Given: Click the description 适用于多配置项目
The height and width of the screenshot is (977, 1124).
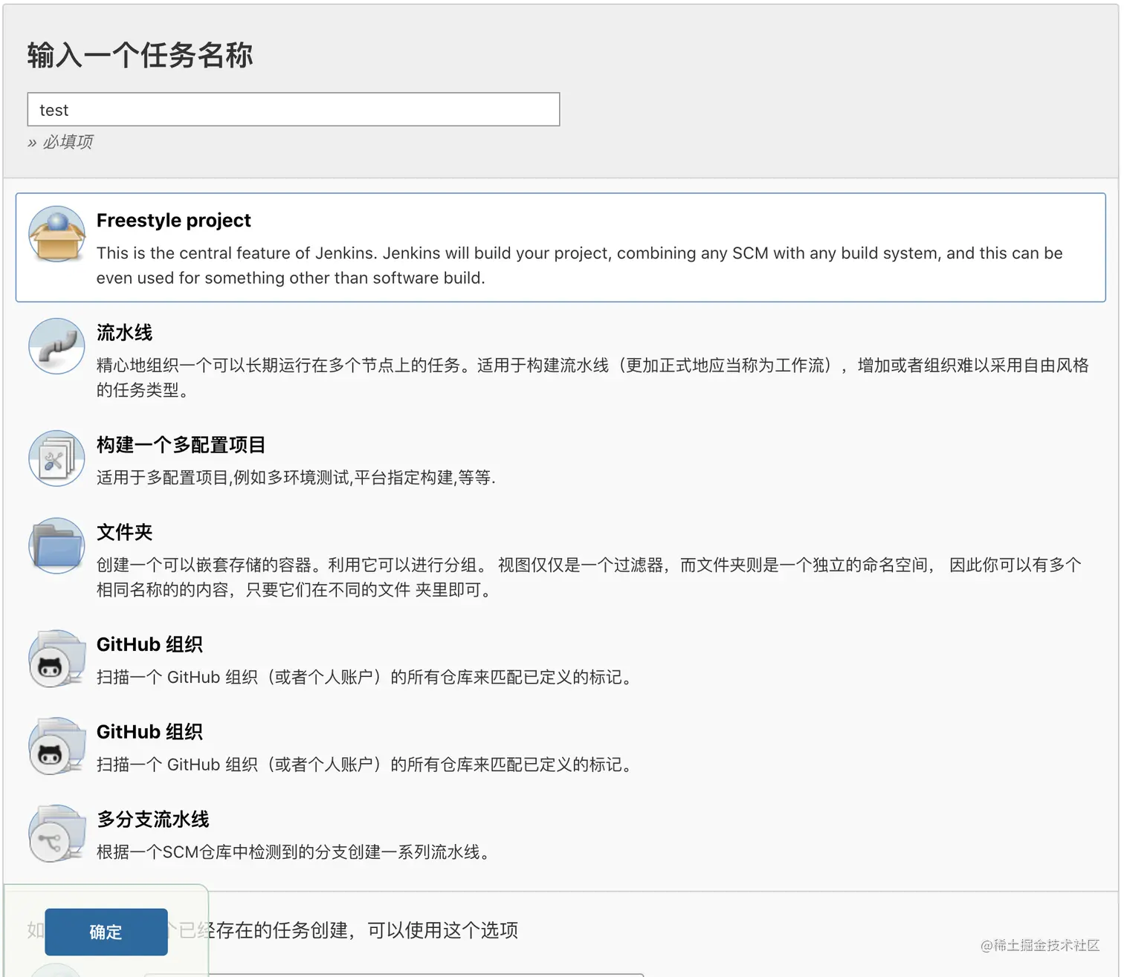Looking at the screenshot, I should point(296,478).
